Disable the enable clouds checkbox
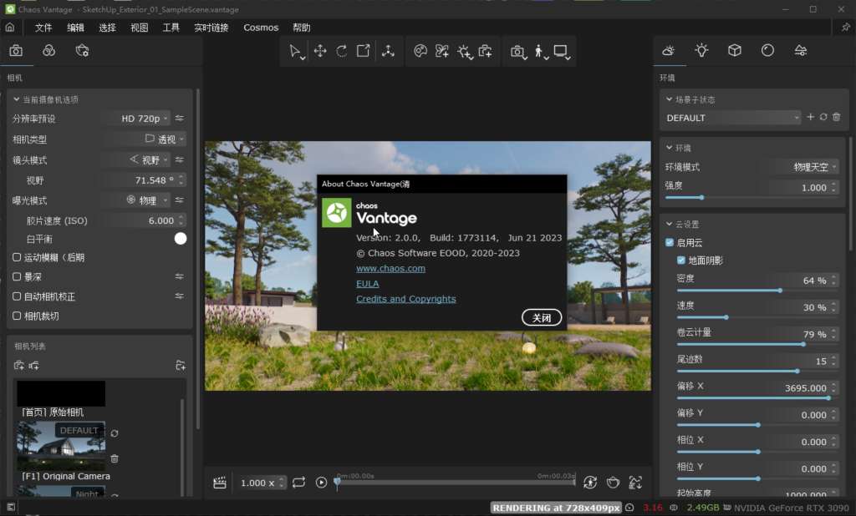The image size is (856, 516). point(670,243)
